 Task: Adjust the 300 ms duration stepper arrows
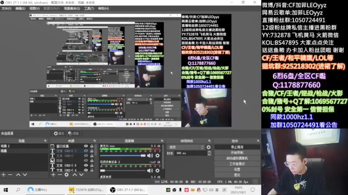coord(209,153)
